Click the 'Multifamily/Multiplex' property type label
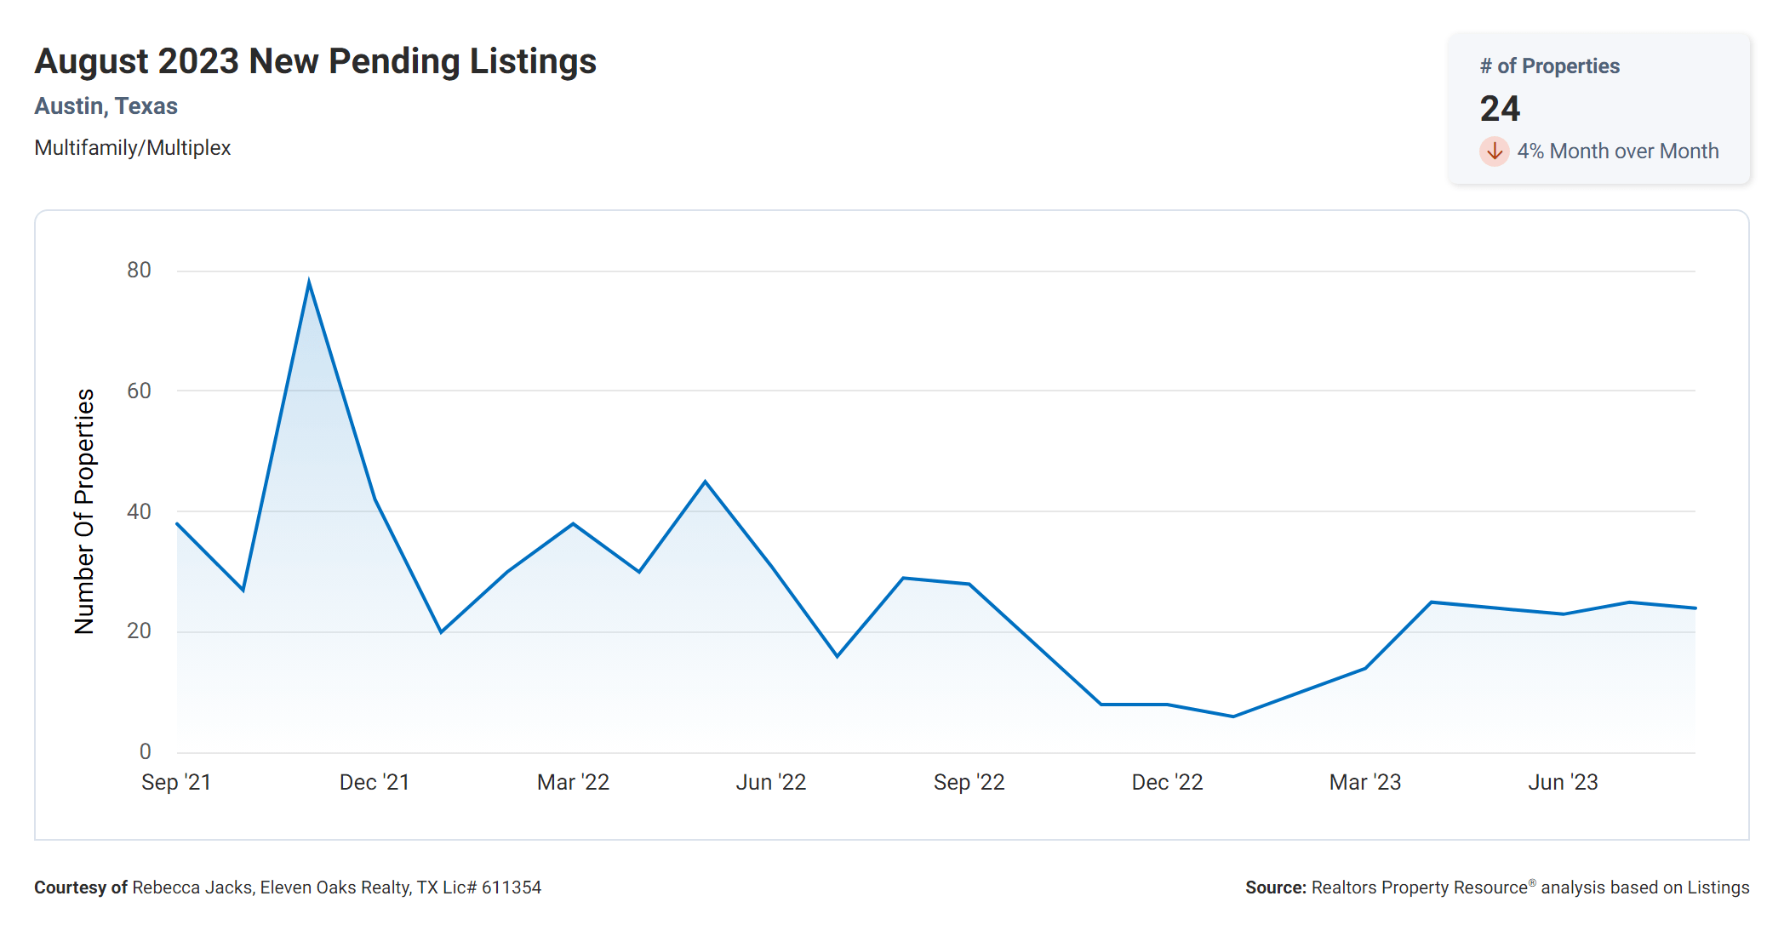Screen dimensions: 1784x936 click(132, 148)
